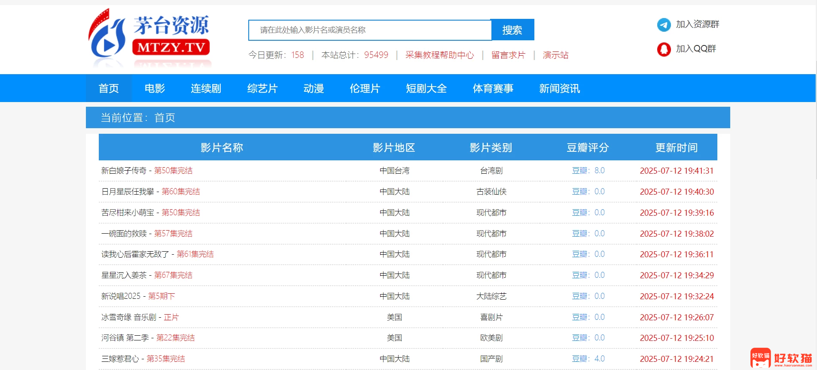
Task: Open the 演示站 link
Action: (x=555, y=55)
